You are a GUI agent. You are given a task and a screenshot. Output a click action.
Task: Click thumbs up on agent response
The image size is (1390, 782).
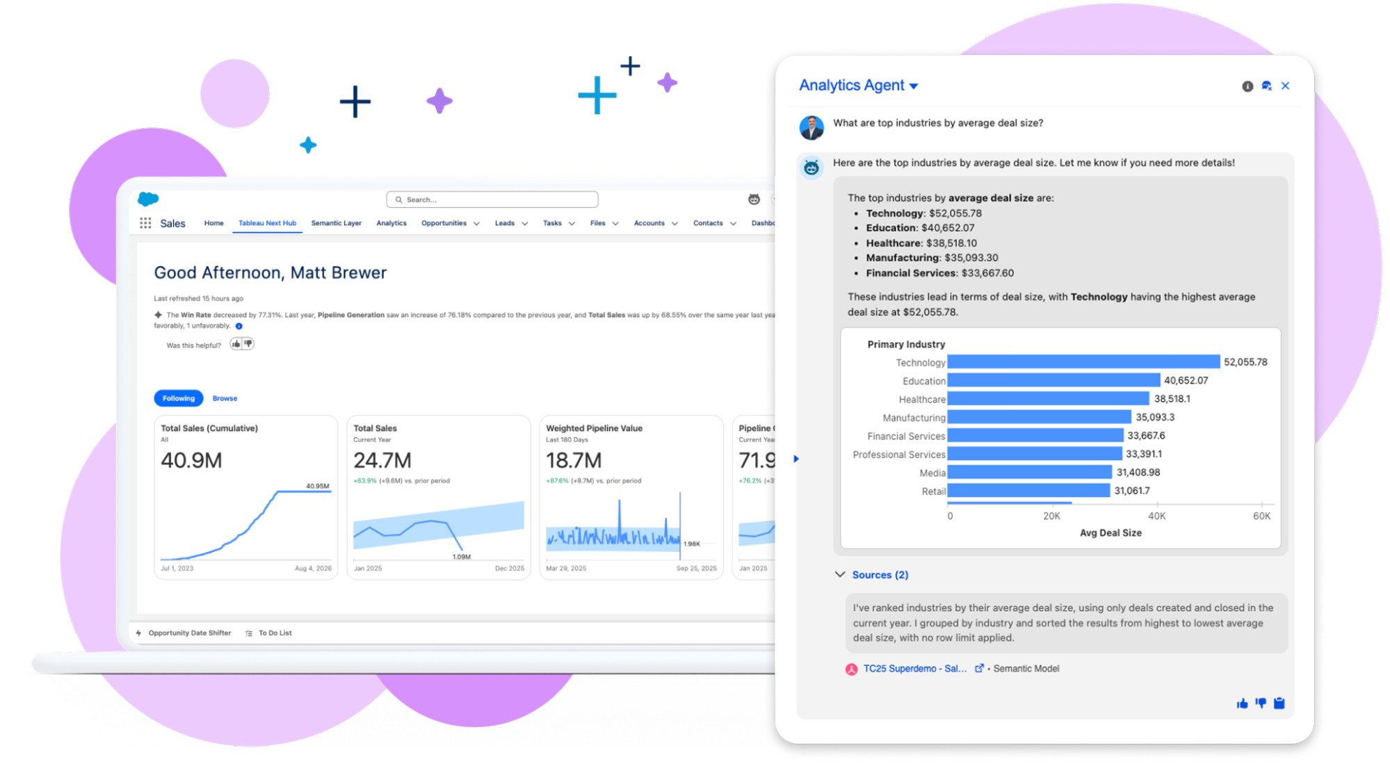click(1243, 703)
